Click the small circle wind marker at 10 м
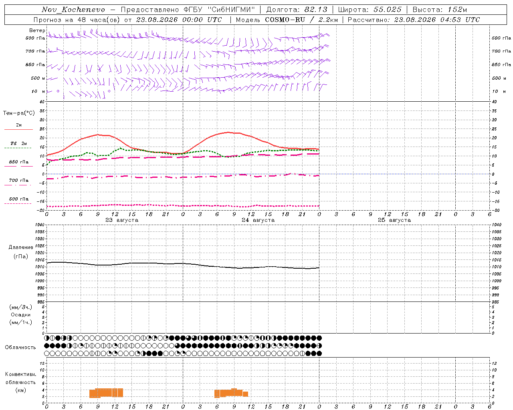513x410 pixels. point(58,91)
